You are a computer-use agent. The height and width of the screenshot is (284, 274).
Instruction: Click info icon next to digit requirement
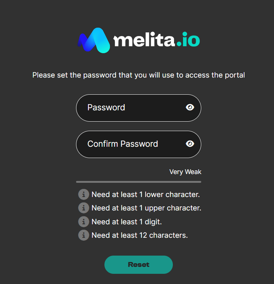click(84, 221)
